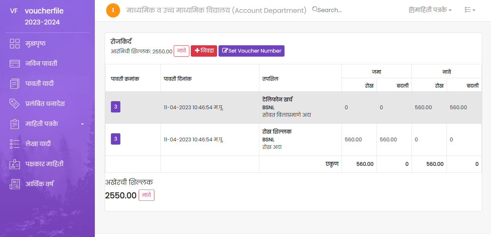Open पावती यादी list icon

(x=15, y=84)
